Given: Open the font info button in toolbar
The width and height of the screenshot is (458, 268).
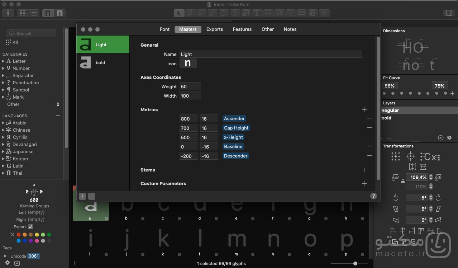Looking at the screenshot, I should pos(8,13).
